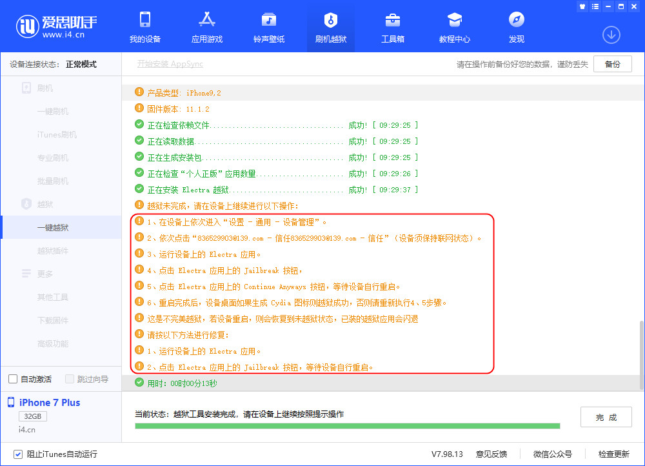Enable the 自动激活 checkbox
The height and width of the screenshot is (466, 645).
13,379
